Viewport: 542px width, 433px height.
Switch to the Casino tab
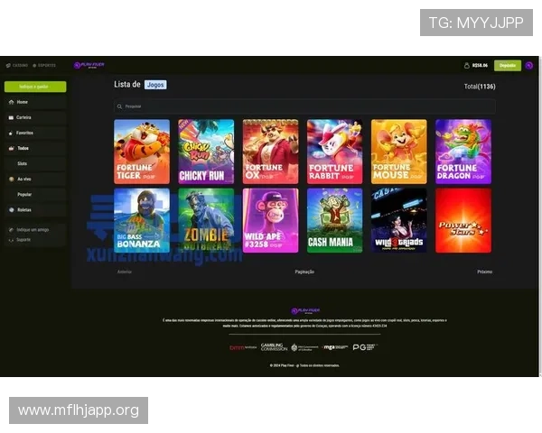coord(17,65)
